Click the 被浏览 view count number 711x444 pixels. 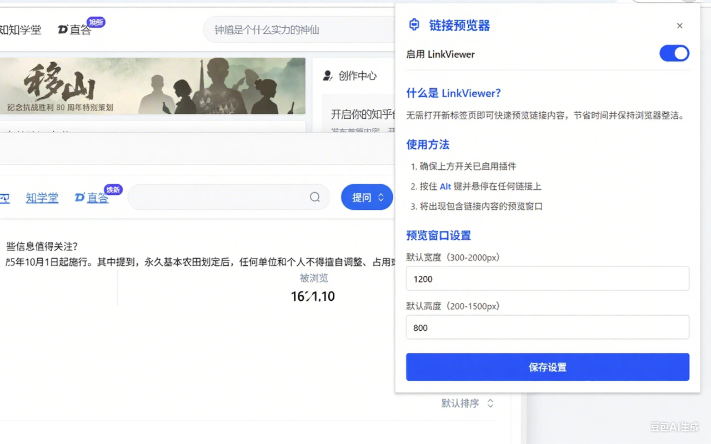[x=313, y=296]
